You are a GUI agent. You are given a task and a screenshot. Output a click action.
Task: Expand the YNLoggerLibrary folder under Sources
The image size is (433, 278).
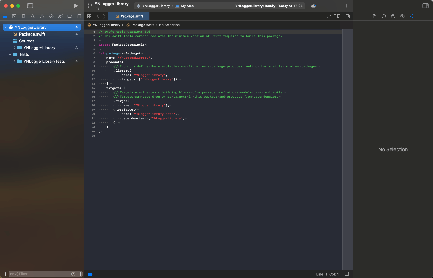pos(14,48)
